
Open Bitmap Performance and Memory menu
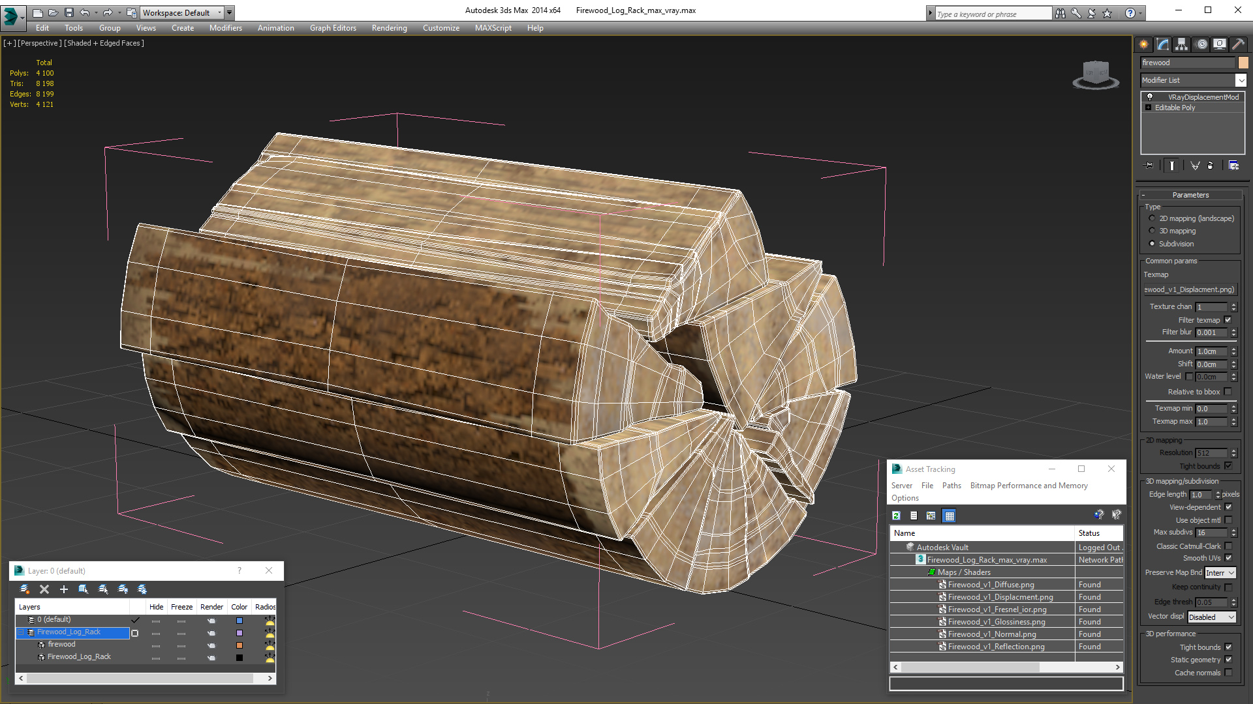1029,486
